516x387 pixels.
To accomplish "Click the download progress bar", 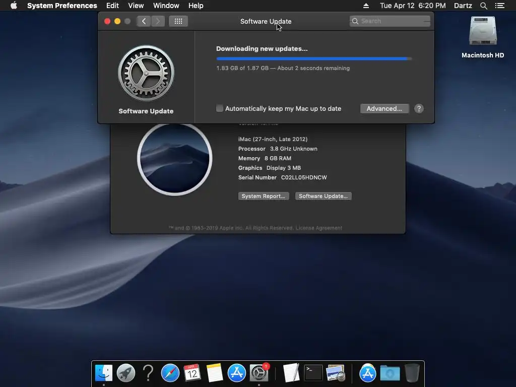I will click(314, 58).
